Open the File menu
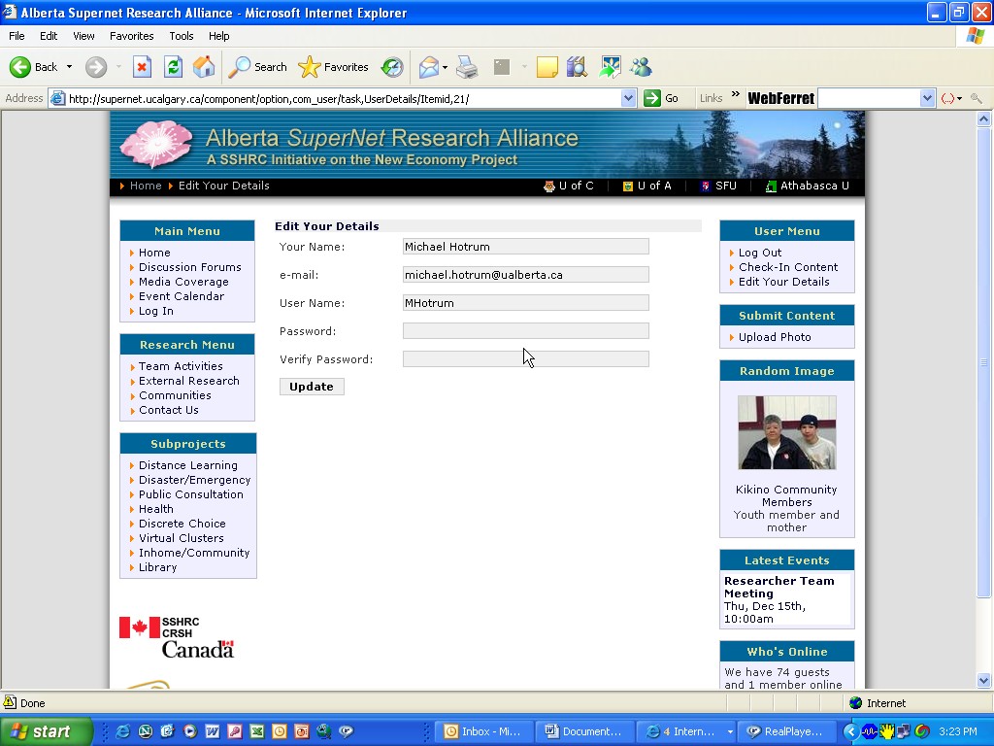This screenshot has width=994, height=746. [x=17, y=36]
